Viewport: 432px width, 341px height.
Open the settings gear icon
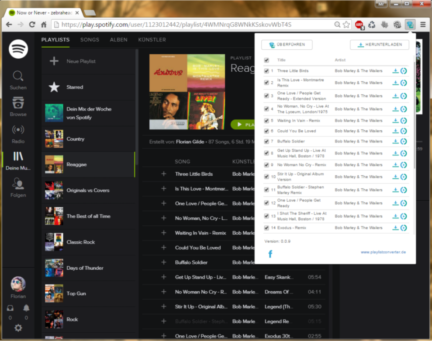coord(18,328)
